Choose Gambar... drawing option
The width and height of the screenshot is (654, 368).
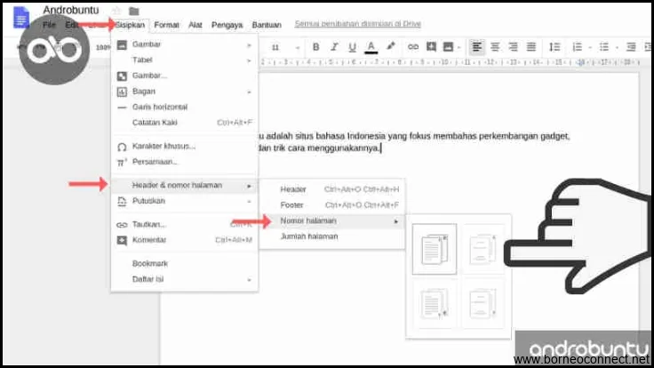184,76
